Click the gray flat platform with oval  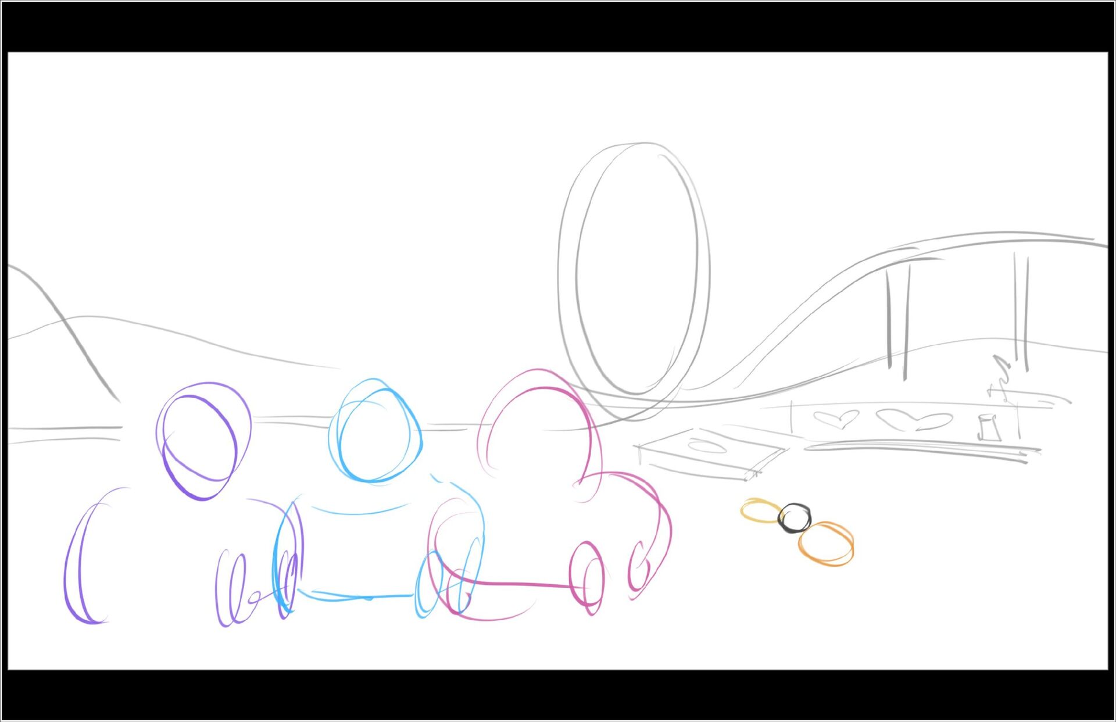click(712, 451)
